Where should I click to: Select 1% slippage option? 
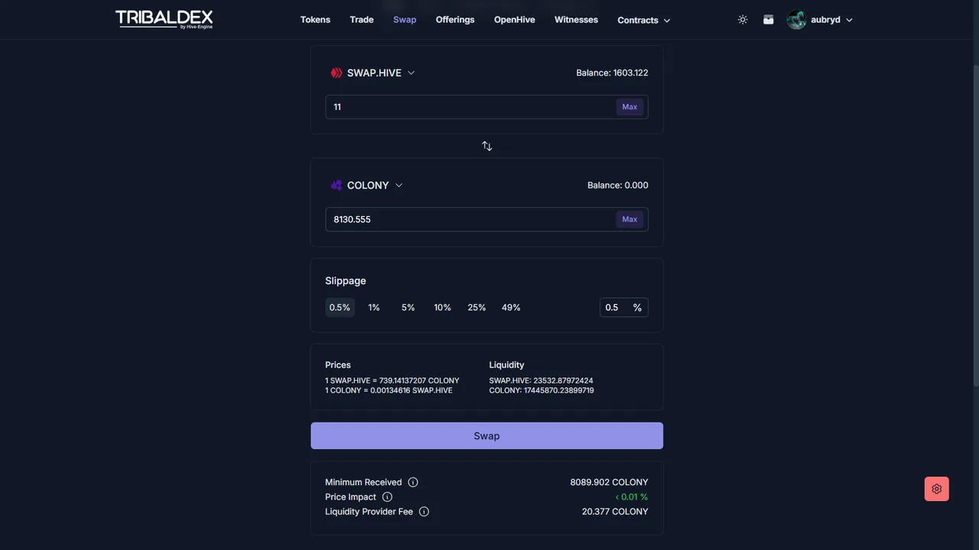click(x=374, y=307)
